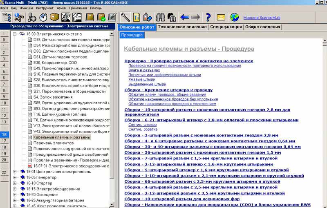Screen dimensions: 327x208
Task: Switch to the Спецификация tab
Action: tap(226, 27)
